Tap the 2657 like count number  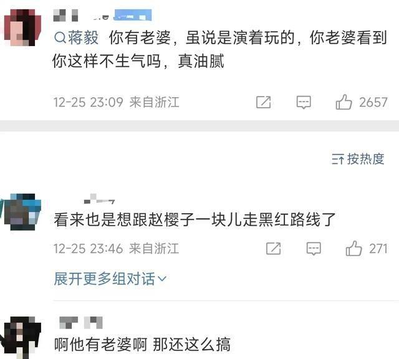tap(373, 102)
